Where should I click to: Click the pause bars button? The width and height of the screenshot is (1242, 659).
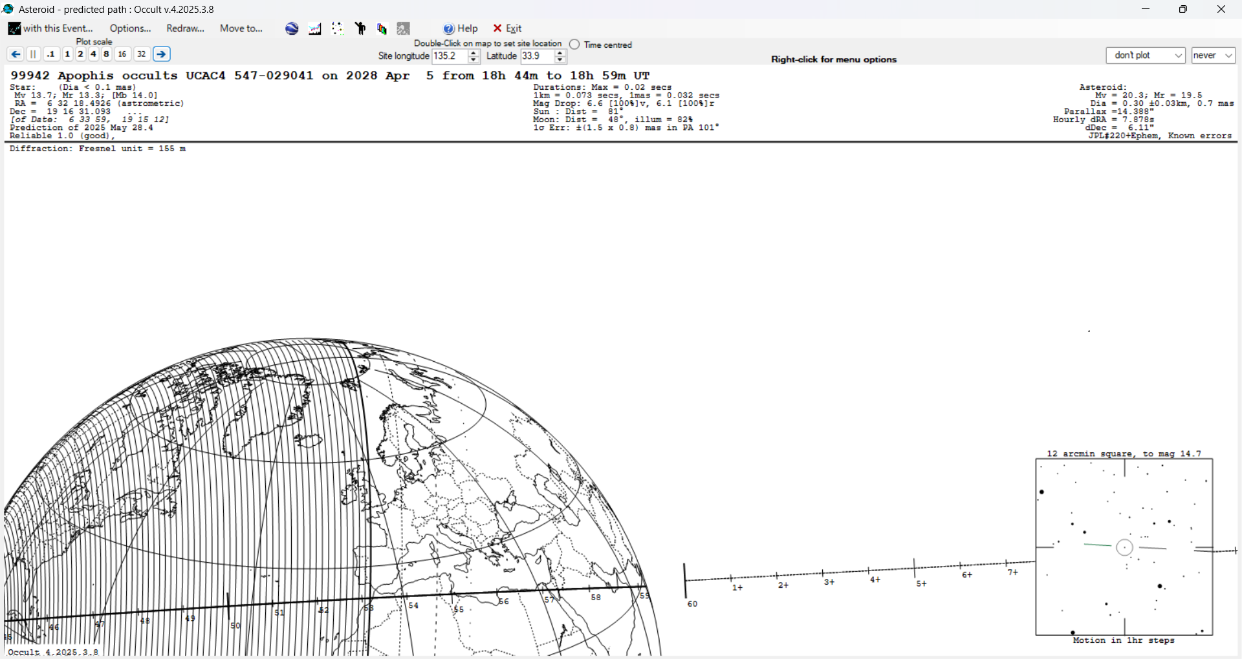pyautogui.click(x=34, y=54)
